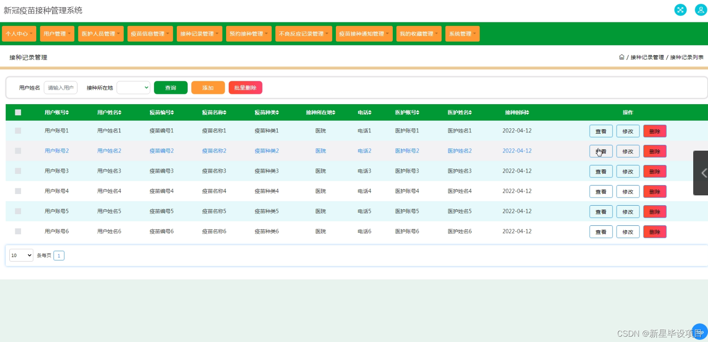708x342 pixels.
Task: Sort by 用户账号 column header
Action: (x=56, y=113)
